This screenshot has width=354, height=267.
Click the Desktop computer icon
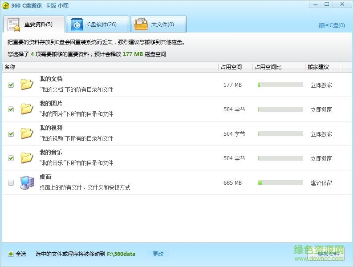tap(27, 182)
